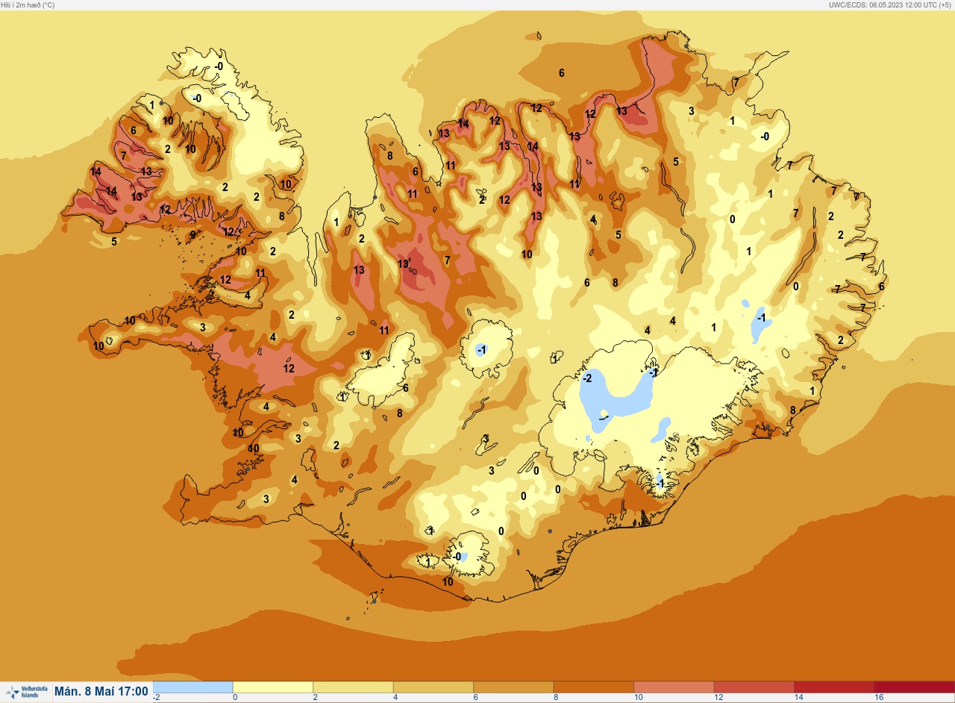Click the 8 tick label on legend
This screenshot has height=703, width=955.
[556, 698]
